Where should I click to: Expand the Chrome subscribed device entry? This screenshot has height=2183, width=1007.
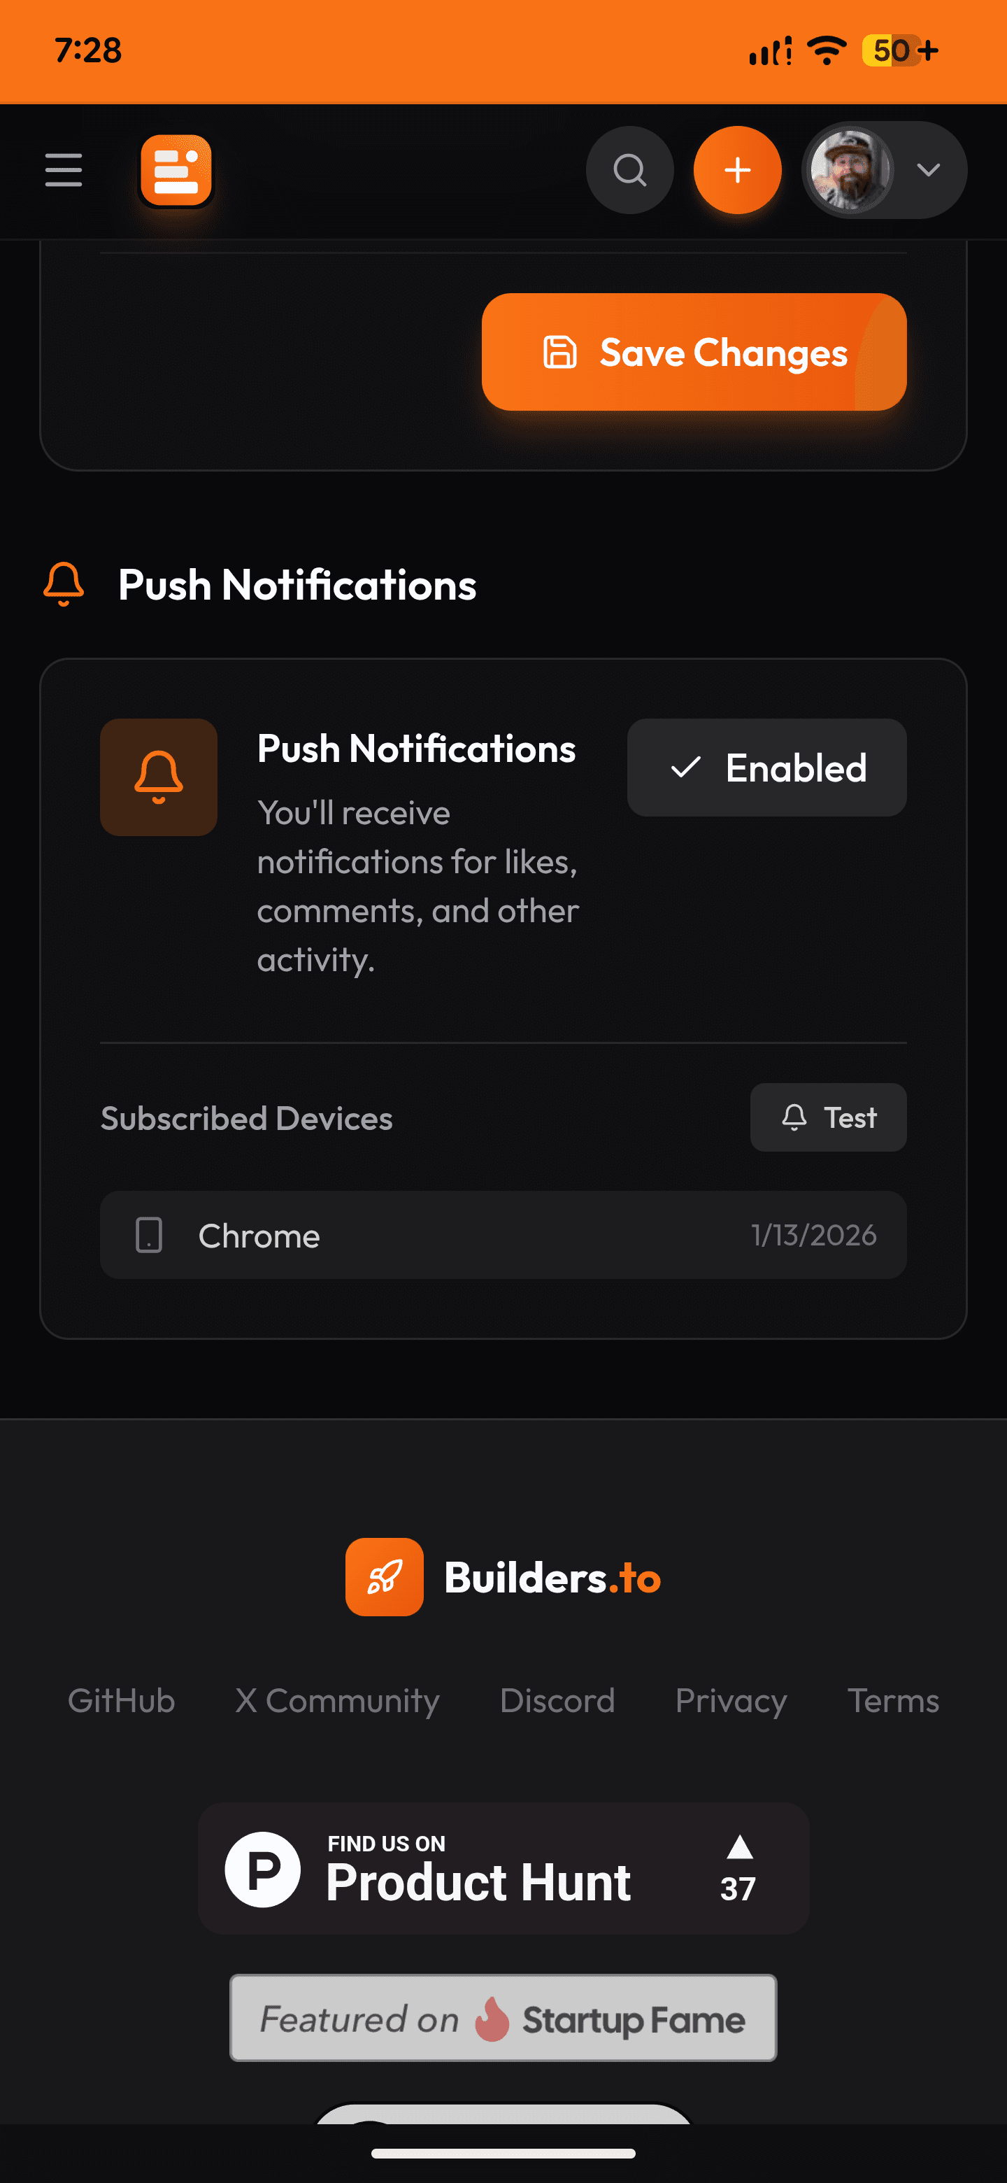point(503,1236)
